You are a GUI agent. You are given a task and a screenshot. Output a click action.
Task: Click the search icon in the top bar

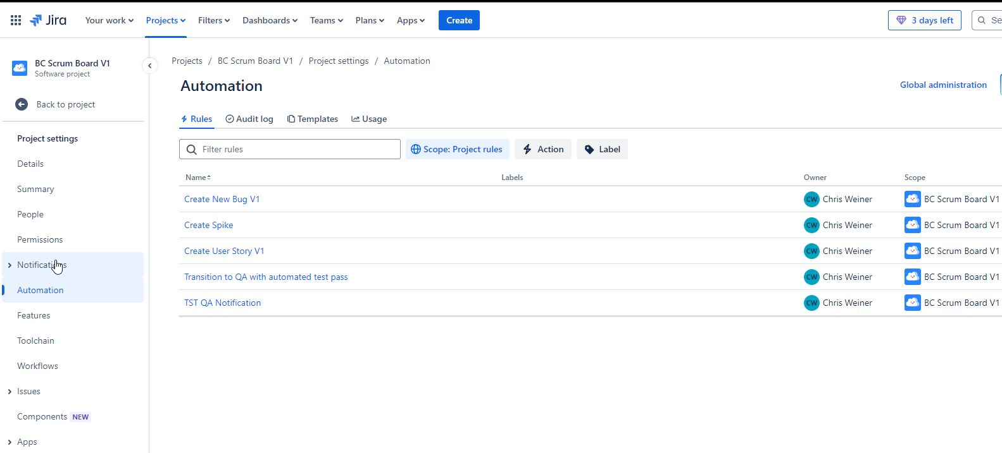pyautogui.click(x=982, y=20)
